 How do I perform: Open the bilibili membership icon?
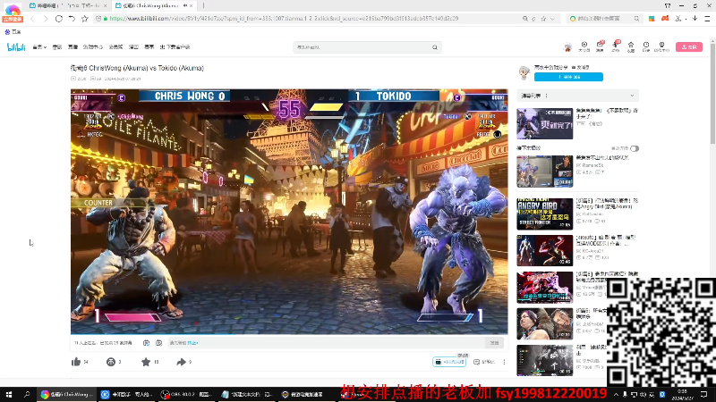tap(584, 46)
